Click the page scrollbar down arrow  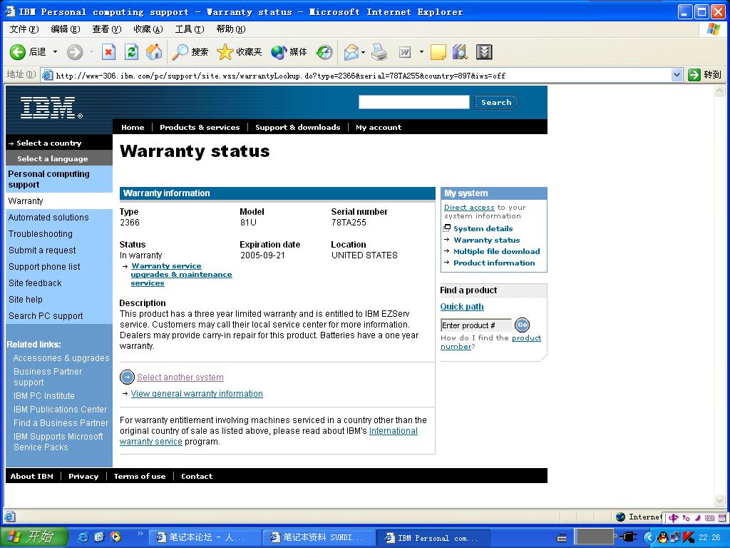[x=720, y=501]
